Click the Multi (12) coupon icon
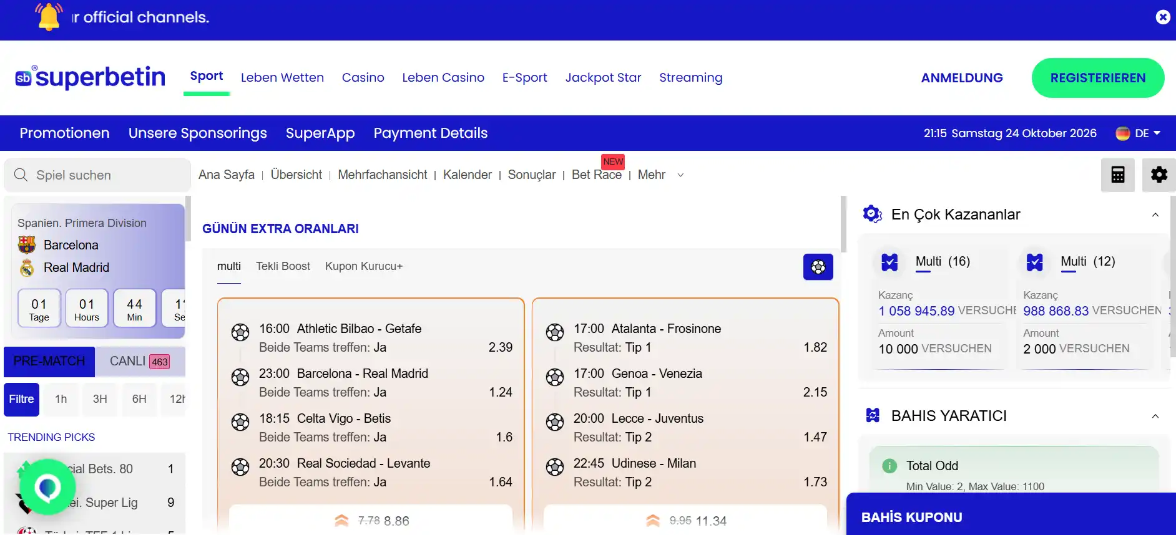Image resolution: width=1176 pixels, height=535 pixels. click(1034, 262)
